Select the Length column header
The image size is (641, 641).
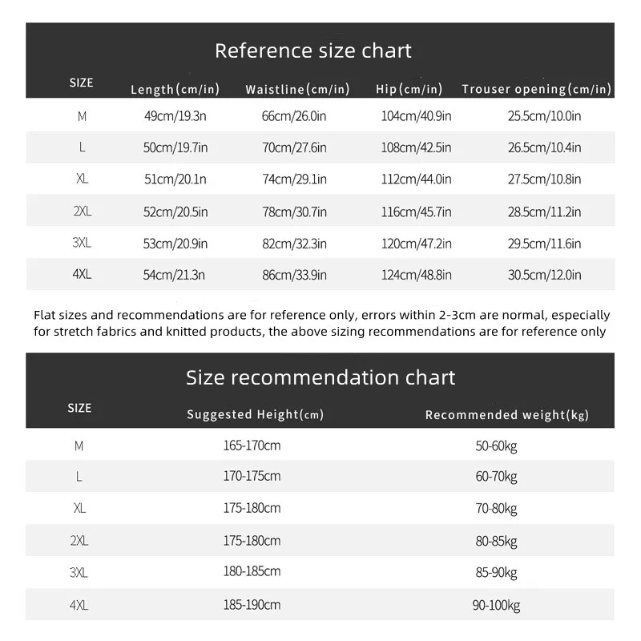pos(175,89)
